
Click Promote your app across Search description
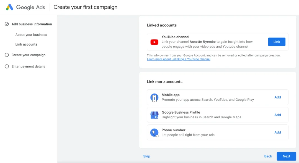coord(208,100)
